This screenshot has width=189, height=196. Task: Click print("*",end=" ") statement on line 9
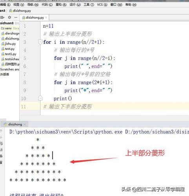pos(88,91)
